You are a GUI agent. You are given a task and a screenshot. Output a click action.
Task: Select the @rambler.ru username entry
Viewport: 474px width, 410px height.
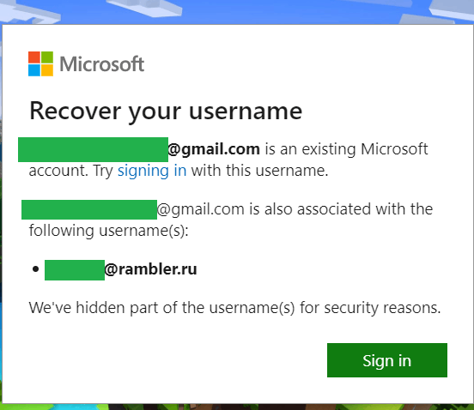pos(121,269)
